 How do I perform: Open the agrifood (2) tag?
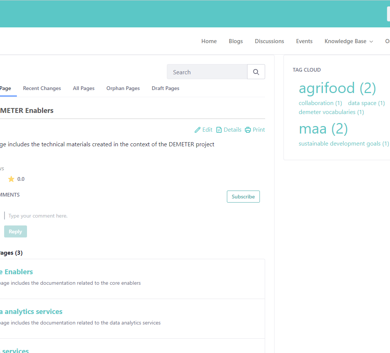point(337,88)
